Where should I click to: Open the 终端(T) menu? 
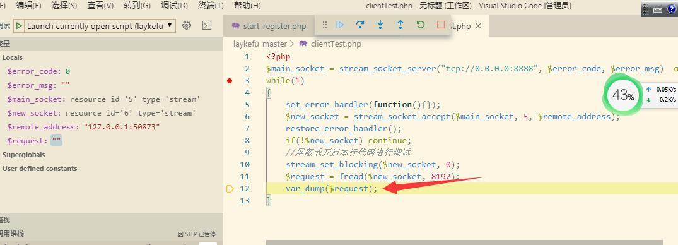pyautogui.click(x=211, y=6)
